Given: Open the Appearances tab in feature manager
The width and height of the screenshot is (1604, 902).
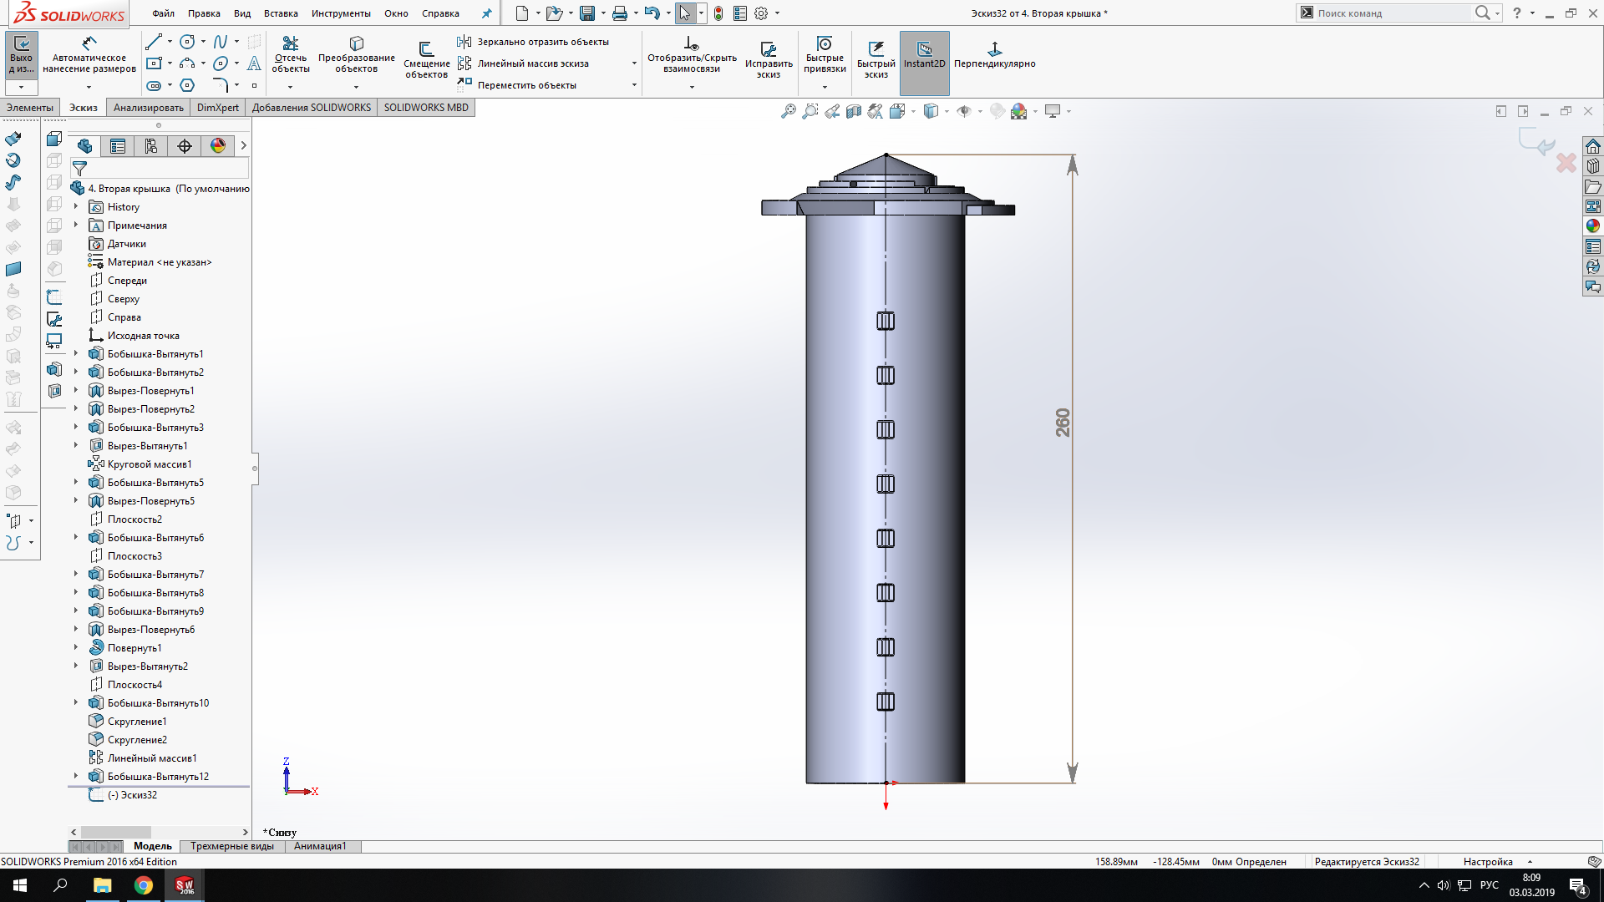Looking at the screenshot, I should (218, 146).
